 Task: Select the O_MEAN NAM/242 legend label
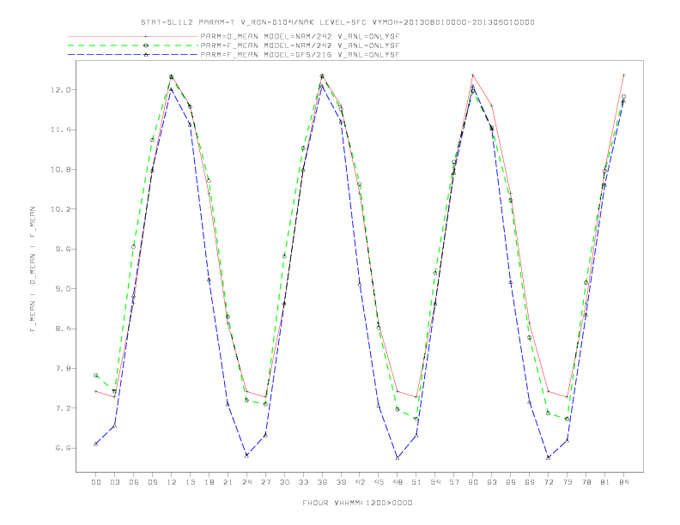tap(300, 36)
